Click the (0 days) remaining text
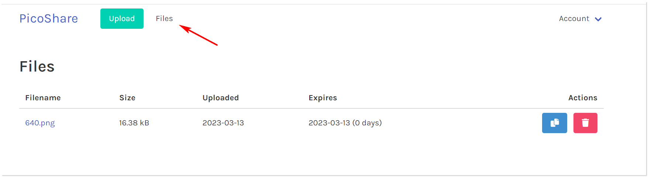Viewport: 648px width, 177px height. [367, 123]
